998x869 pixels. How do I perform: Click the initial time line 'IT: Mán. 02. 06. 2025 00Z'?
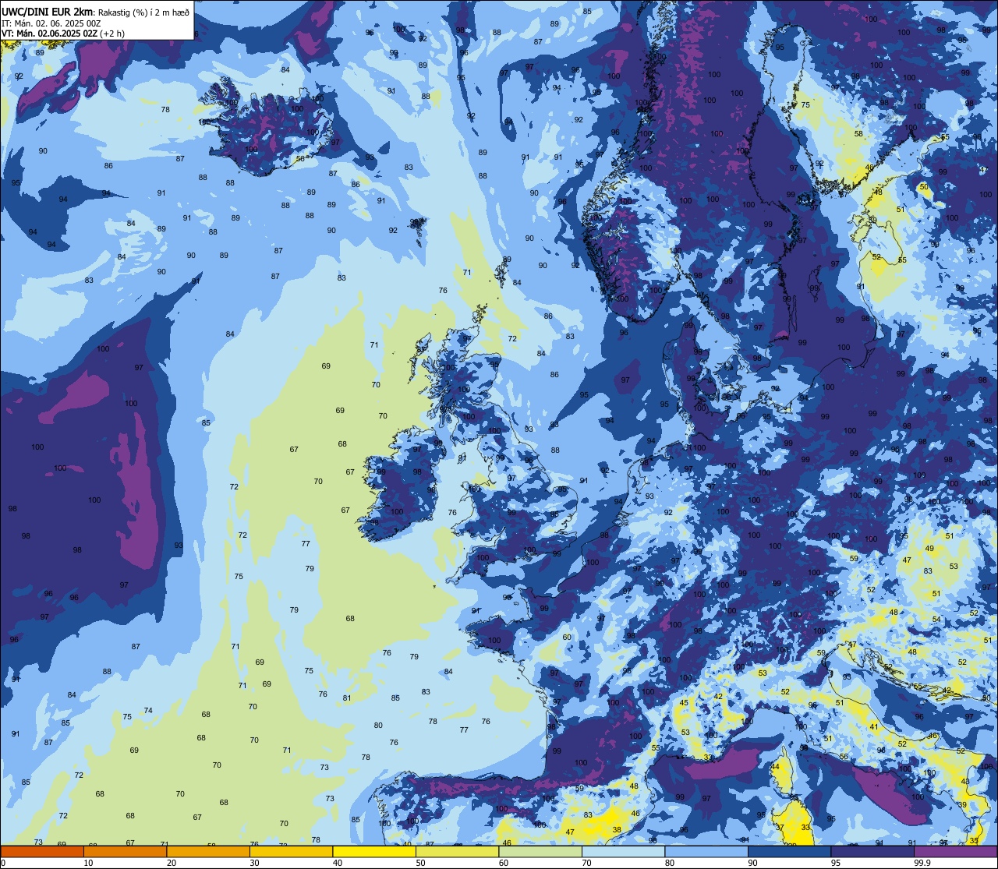(x=51, y=23)
